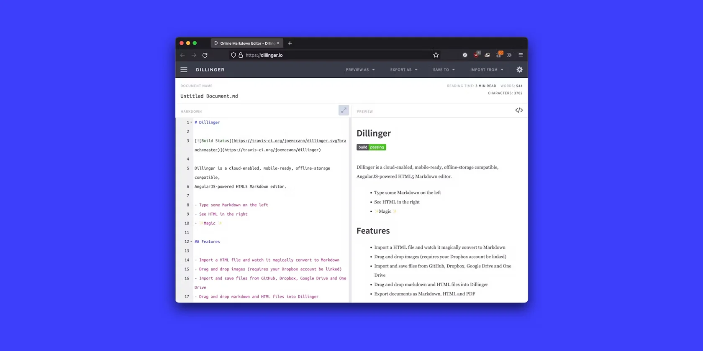The height and width of the screenshot is (351, 703).
Task: Open Dillinger settings gear
Action: click(x=519, y=70)
